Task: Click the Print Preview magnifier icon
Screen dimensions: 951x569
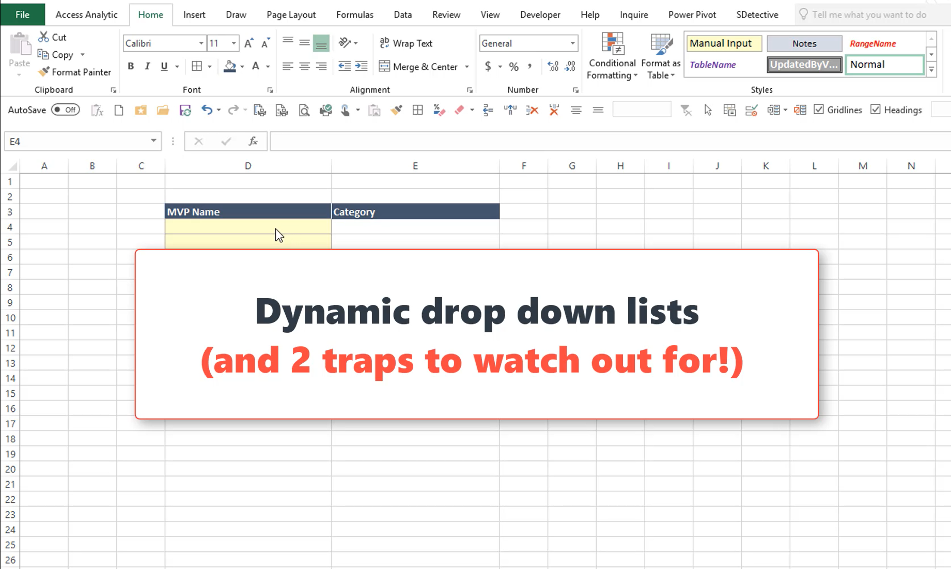Action: point(304,110)
